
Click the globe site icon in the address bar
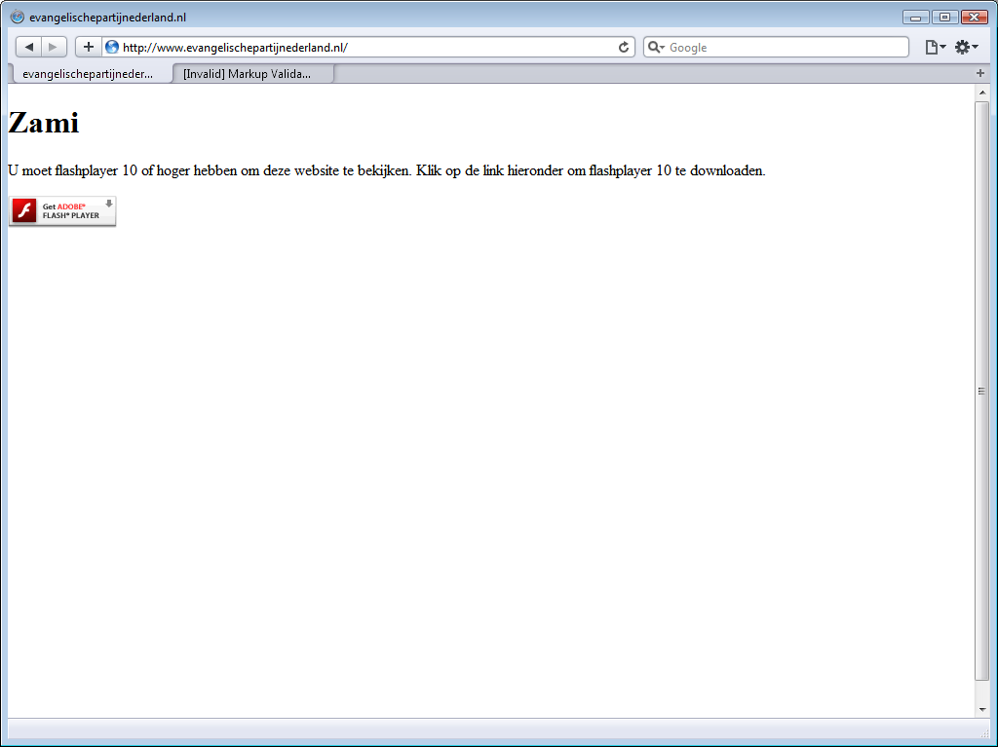point(112,47)
